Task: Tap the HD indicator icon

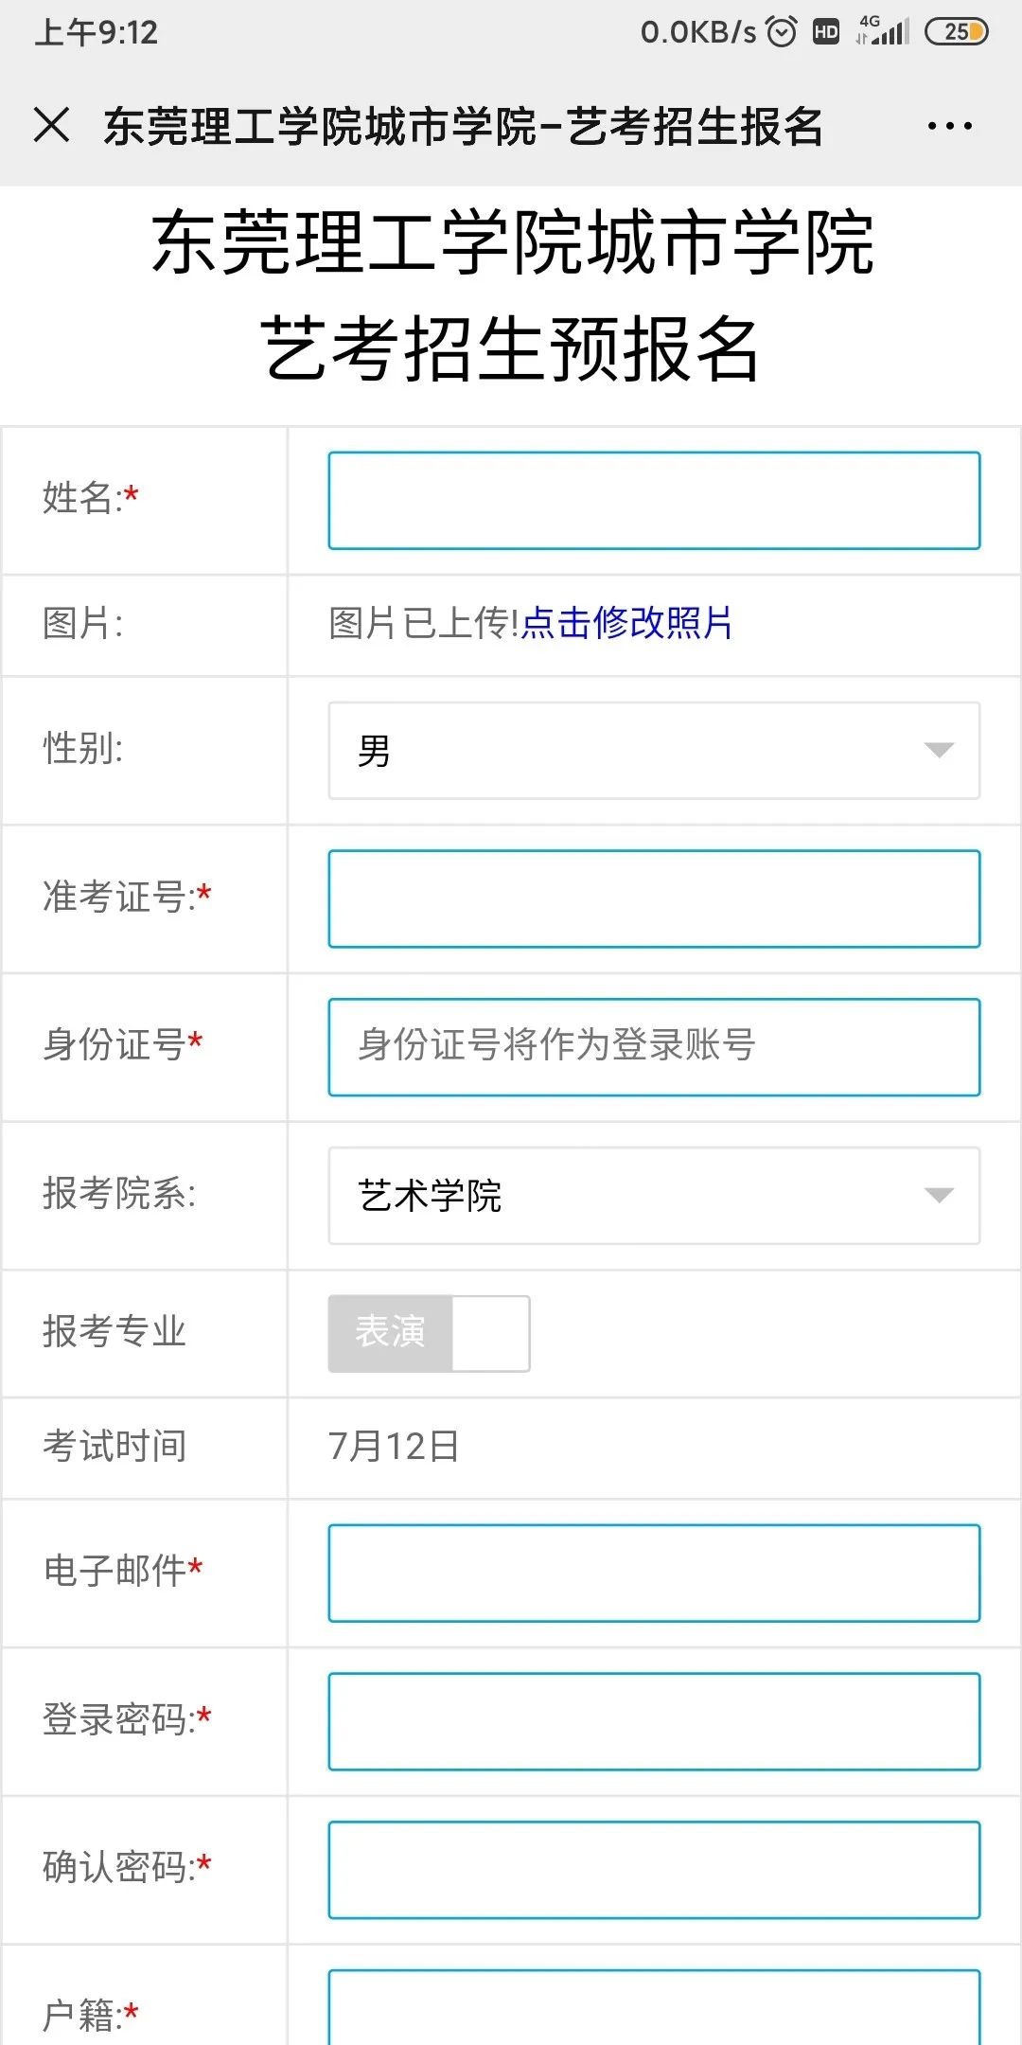Action: click(x=826, y=32)
